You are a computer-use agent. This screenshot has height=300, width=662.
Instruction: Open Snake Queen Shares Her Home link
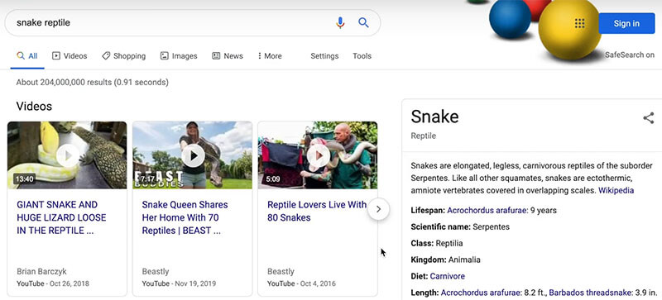(185, 217)
